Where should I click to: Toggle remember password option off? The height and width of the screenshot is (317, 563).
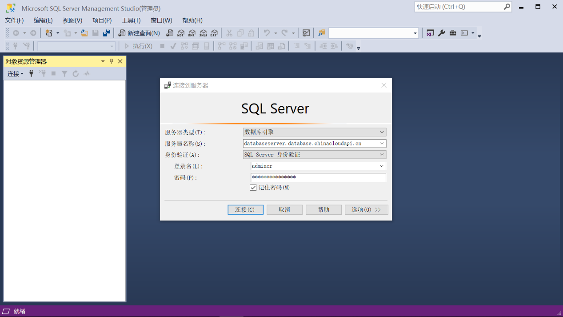tap(253, 187)
